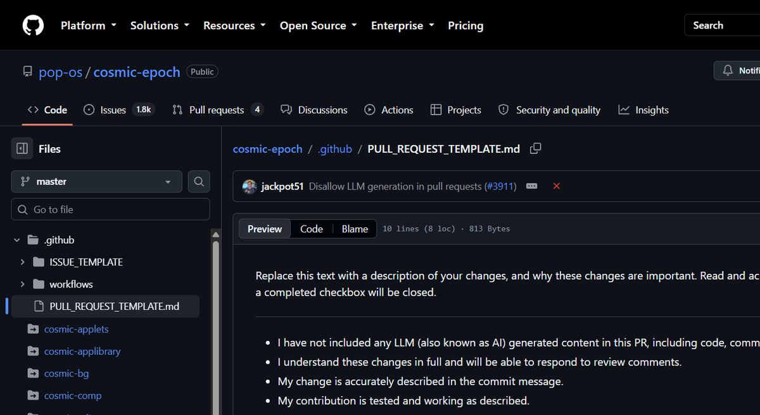Viewport: 760px width, 415px height.
Task: Click the file tree search icon button
Action: click(199, 181)
